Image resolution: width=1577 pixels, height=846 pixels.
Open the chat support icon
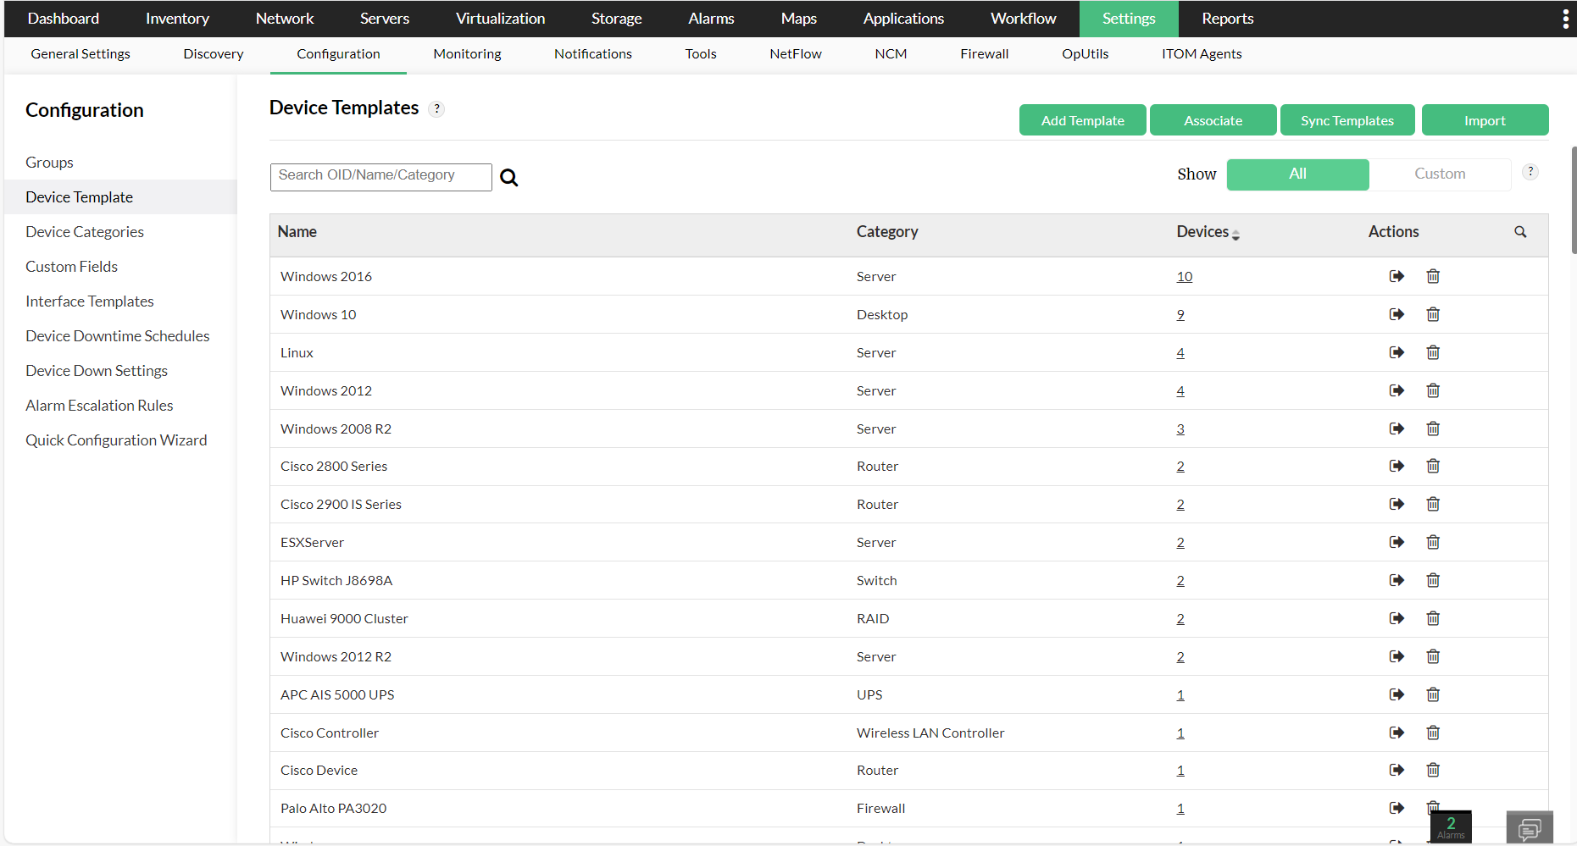coord(1530,828)
